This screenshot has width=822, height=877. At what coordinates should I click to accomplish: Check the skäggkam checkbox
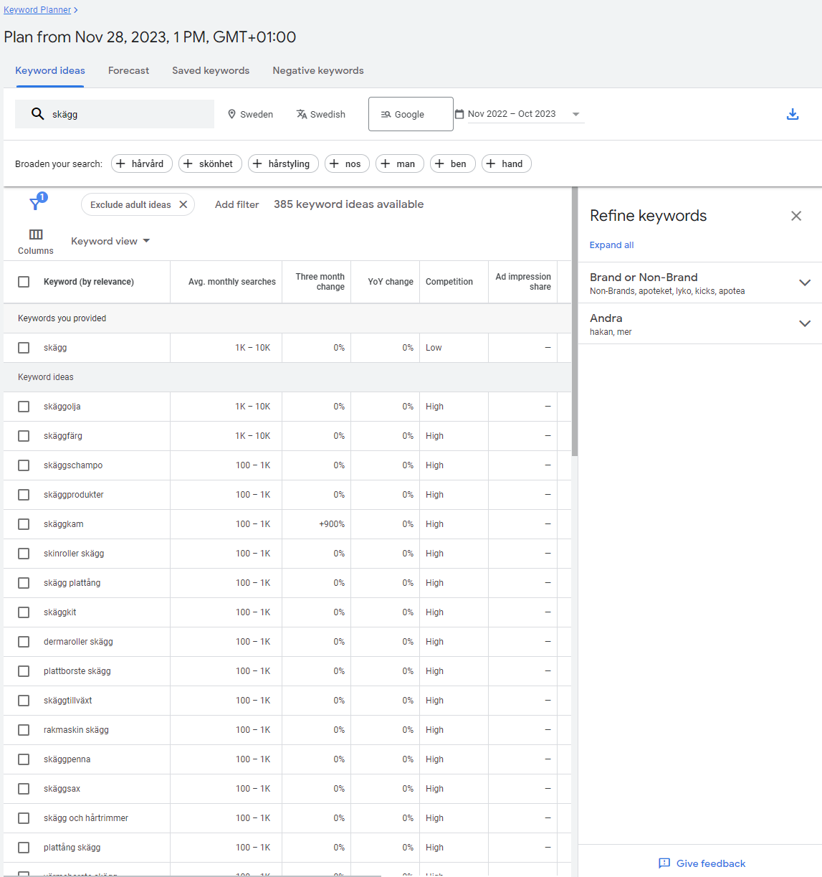point(24,524)
